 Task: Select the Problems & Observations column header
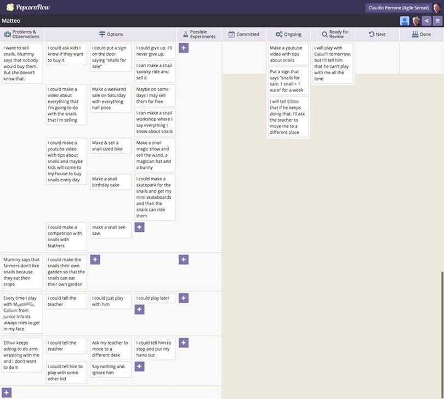pos(22,35)
